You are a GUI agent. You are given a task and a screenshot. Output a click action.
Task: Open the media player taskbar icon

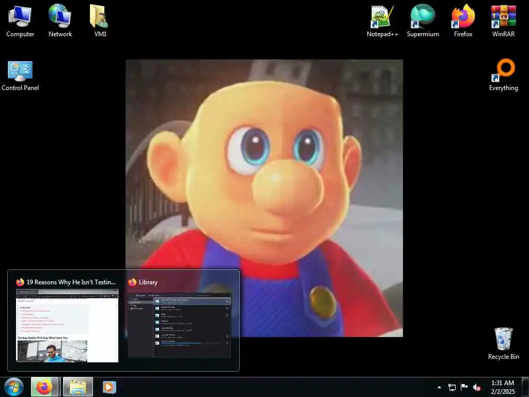tap(109, 387)
